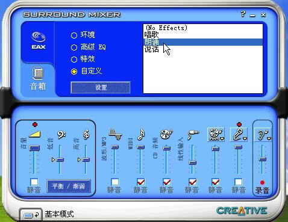Click the 平衡 / 渐弱 button
288x222 pixels.
[69, 187]
